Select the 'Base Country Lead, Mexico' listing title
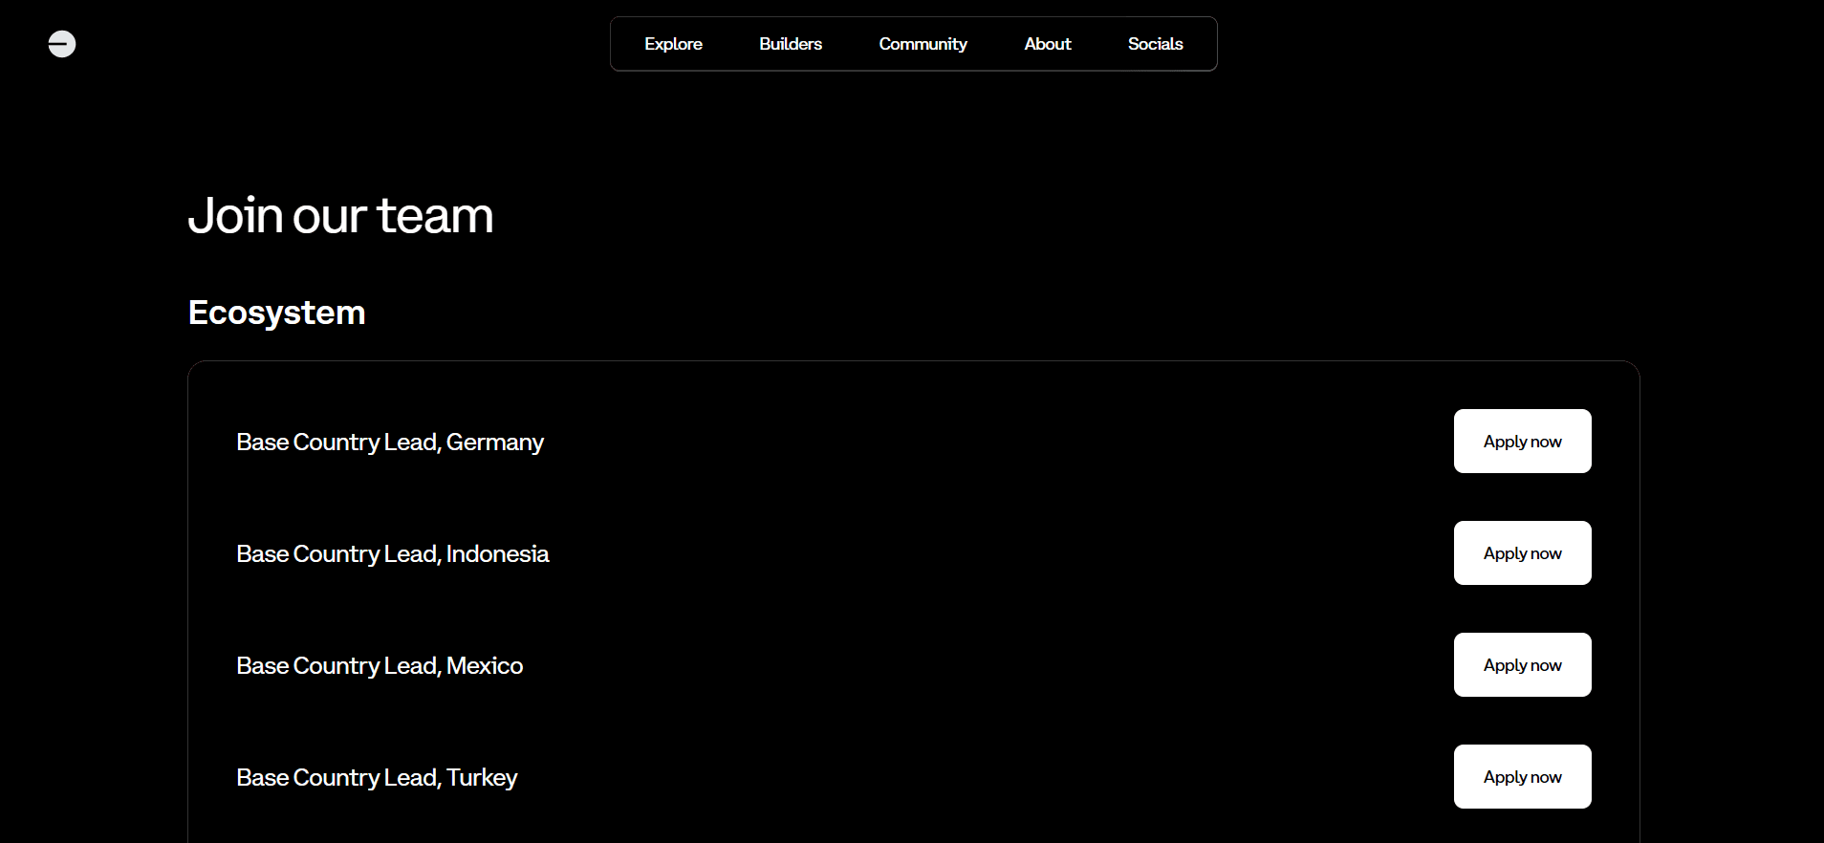The image size is (1824, 843). (380, 666)
